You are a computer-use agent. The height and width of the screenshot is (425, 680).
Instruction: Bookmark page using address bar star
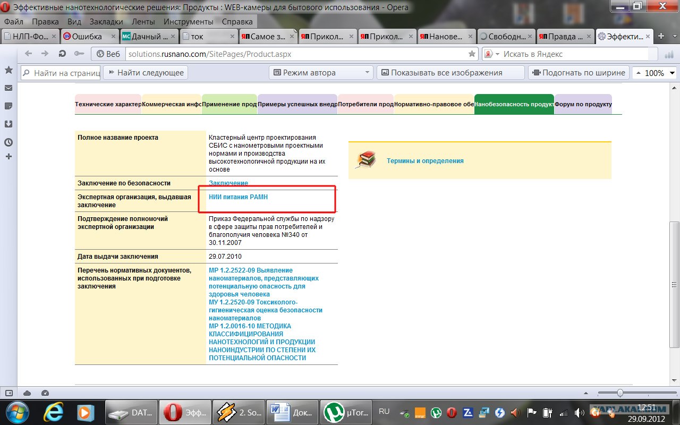click(472, 54)
